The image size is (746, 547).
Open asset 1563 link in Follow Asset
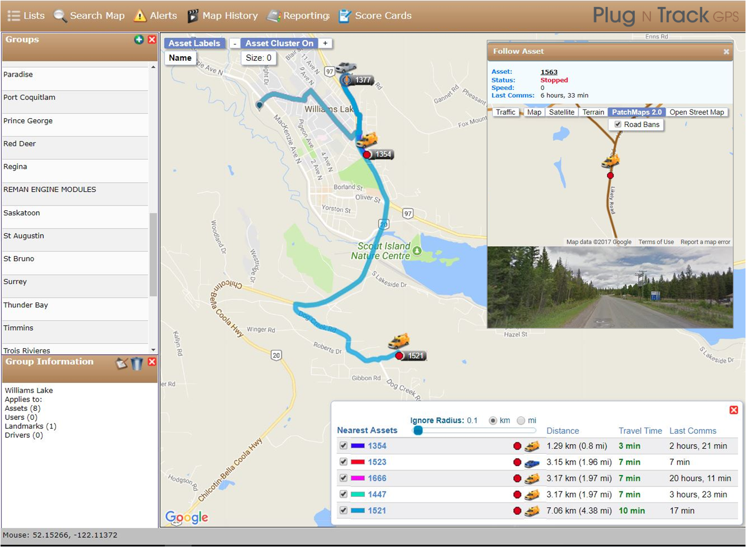(549, 72)
